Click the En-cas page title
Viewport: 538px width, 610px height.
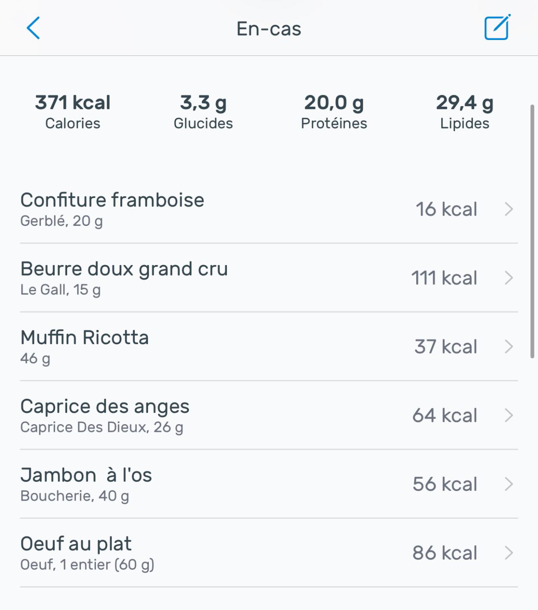coord(269,29)
